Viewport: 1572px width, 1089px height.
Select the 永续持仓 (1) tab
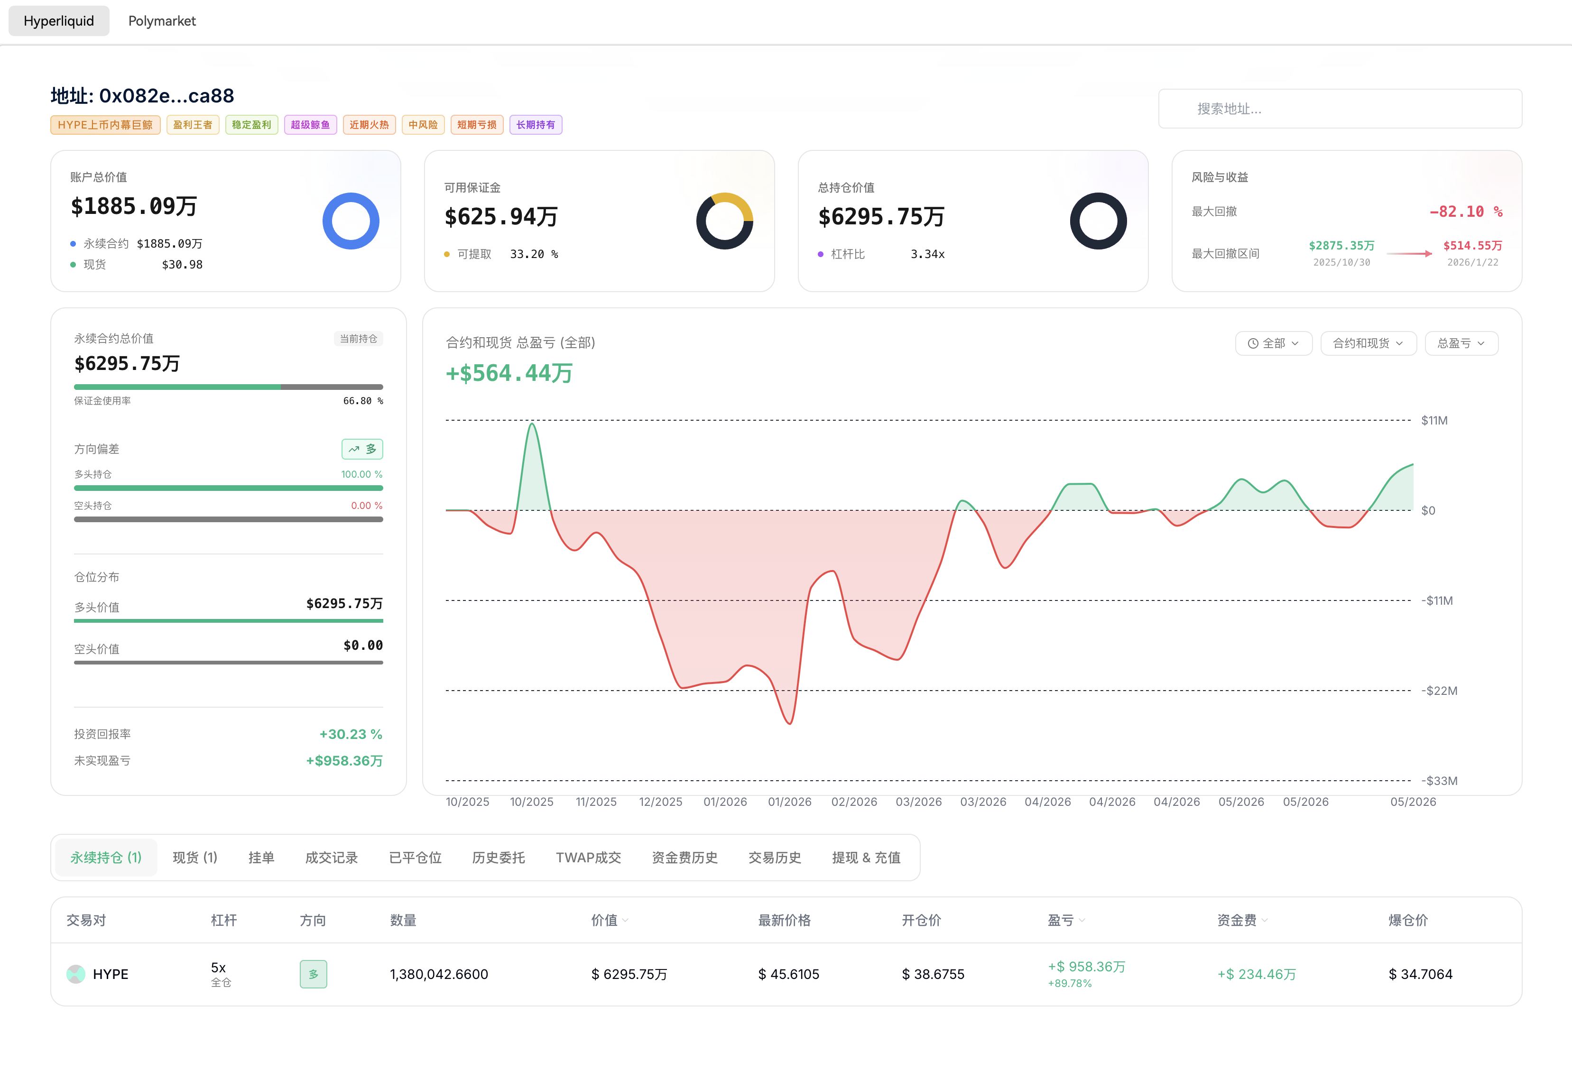pos(106,858)
